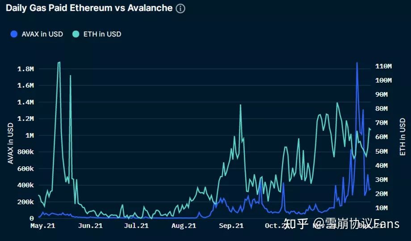411x241 pixels.
Task: Click the 70M label on ETH axis
Action: [382, 123]
